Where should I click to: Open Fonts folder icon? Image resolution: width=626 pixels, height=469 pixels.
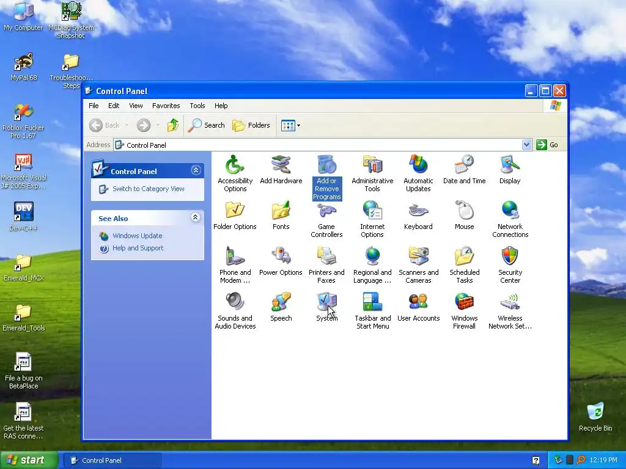[x=281, y=216]
